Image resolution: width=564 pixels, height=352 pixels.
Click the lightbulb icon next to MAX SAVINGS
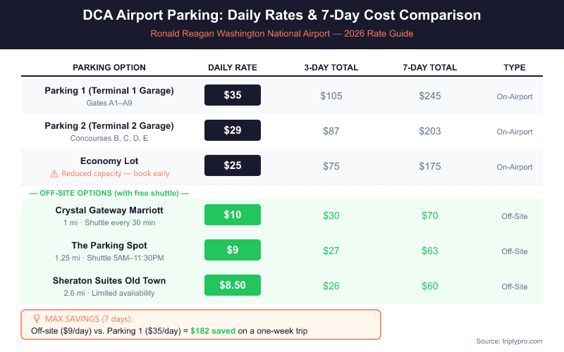tap(36, 318)
